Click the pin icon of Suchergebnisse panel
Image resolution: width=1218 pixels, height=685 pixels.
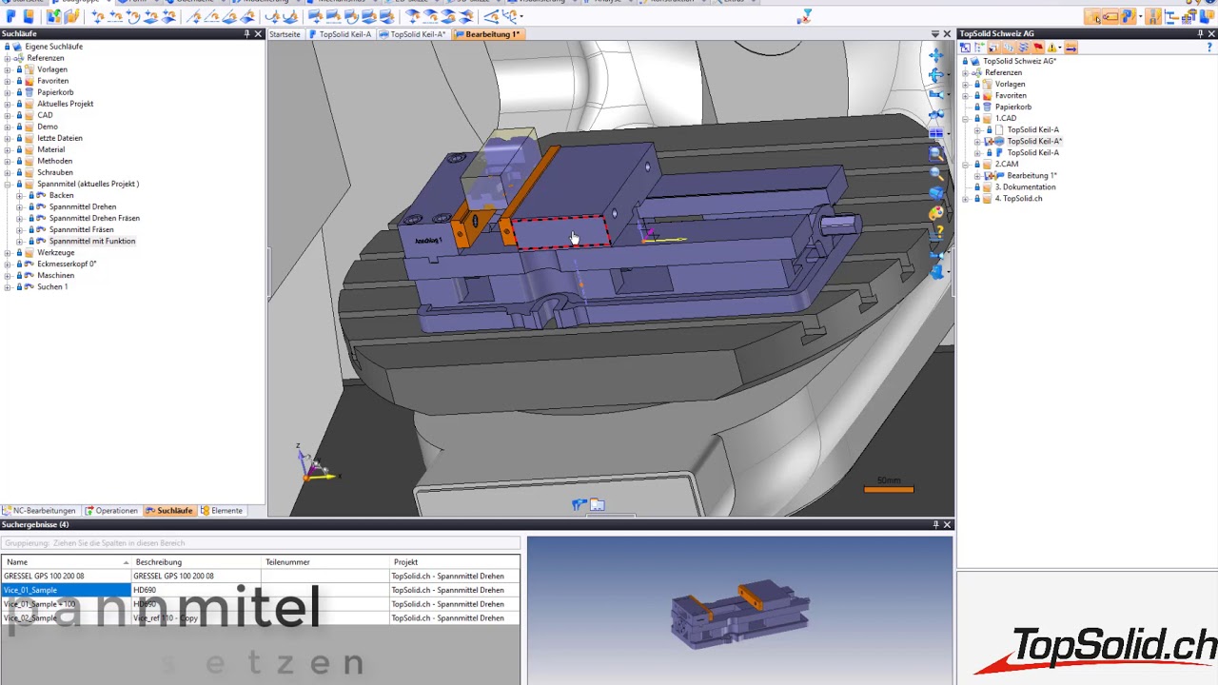[x=935, y=524]
